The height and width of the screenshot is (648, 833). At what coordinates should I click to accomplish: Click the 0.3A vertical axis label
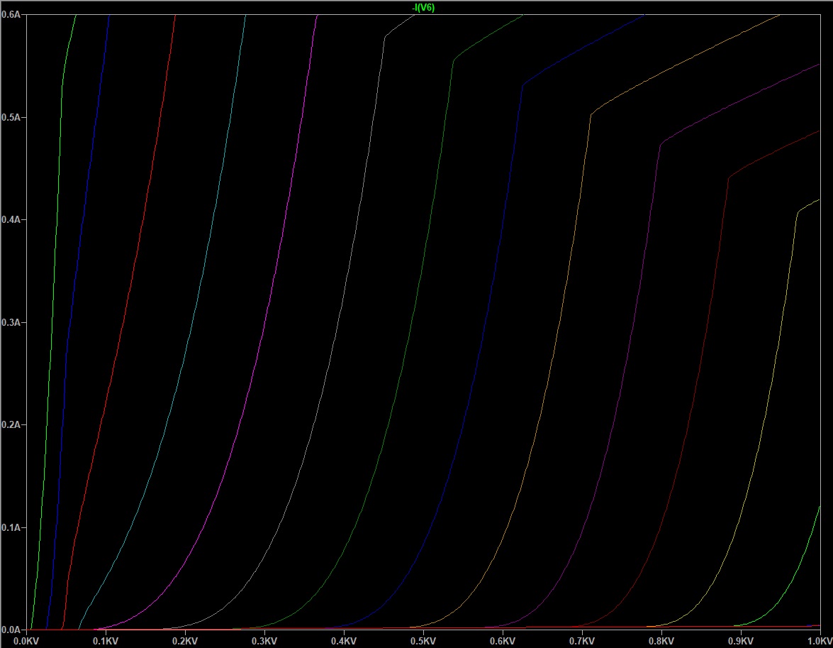(11, 322)
